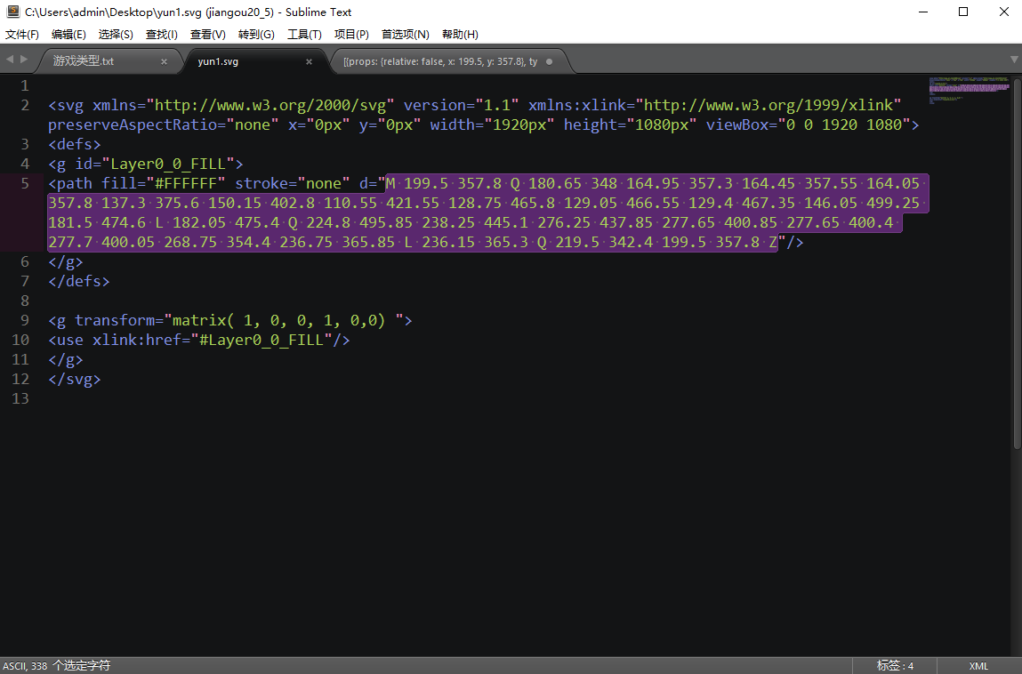Close the yun1.svg tab
The width and height of the screenshot is (1022, 674).
point(309,61)
